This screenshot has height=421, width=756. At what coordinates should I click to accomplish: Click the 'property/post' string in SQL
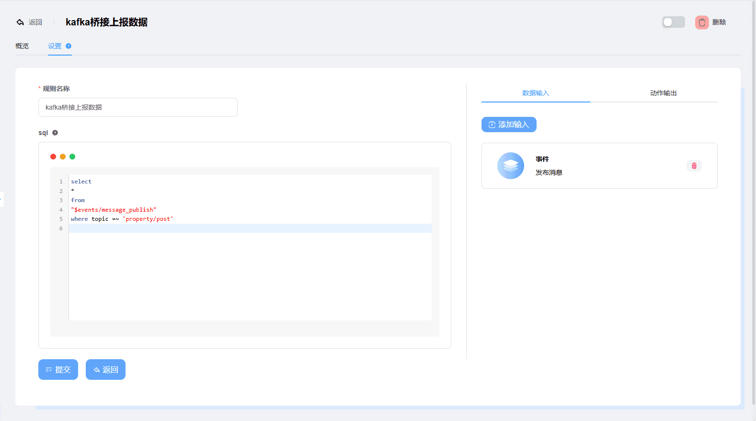(148, 219)
